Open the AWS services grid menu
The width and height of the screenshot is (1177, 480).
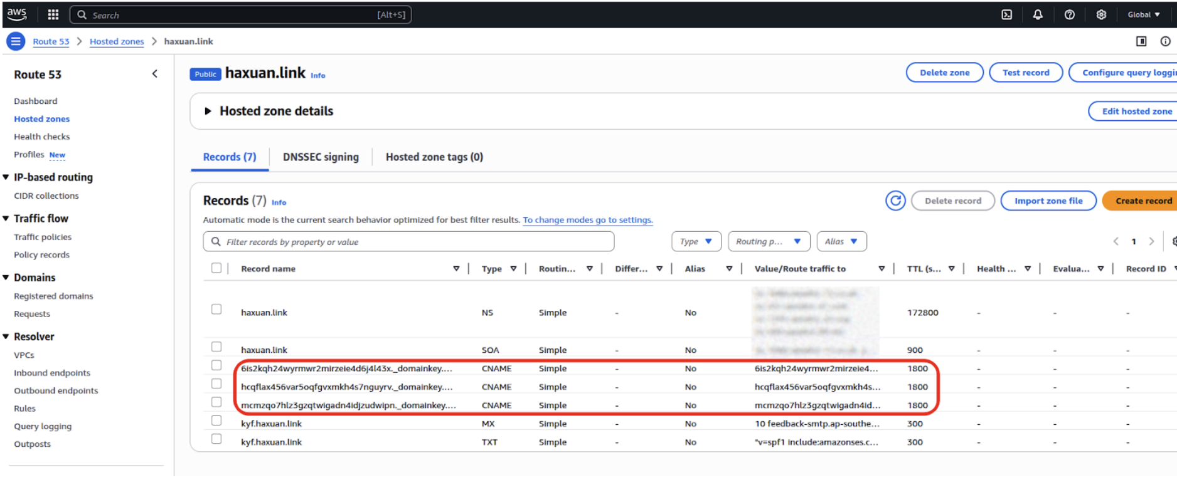53,14
